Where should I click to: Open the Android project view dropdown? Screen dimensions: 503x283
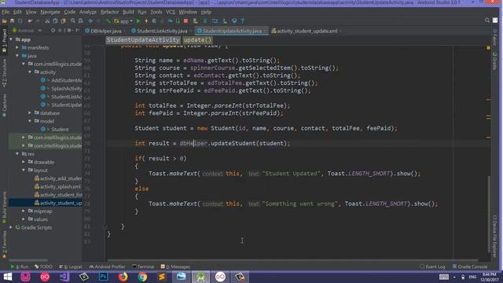coord(27,31)
